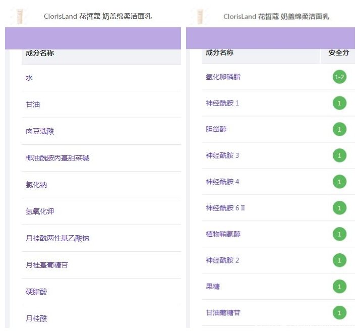View the 氢氧化钾 ingredient entry
The width and height of the screenshot is (360, 333).
pyautogui.click(x=40, y=212)
